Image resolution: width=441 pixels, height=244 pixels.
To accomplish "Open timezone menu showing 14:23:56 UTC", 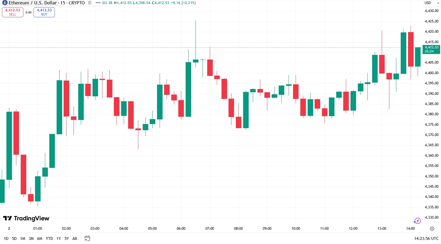I will click(x=426, y=238).
